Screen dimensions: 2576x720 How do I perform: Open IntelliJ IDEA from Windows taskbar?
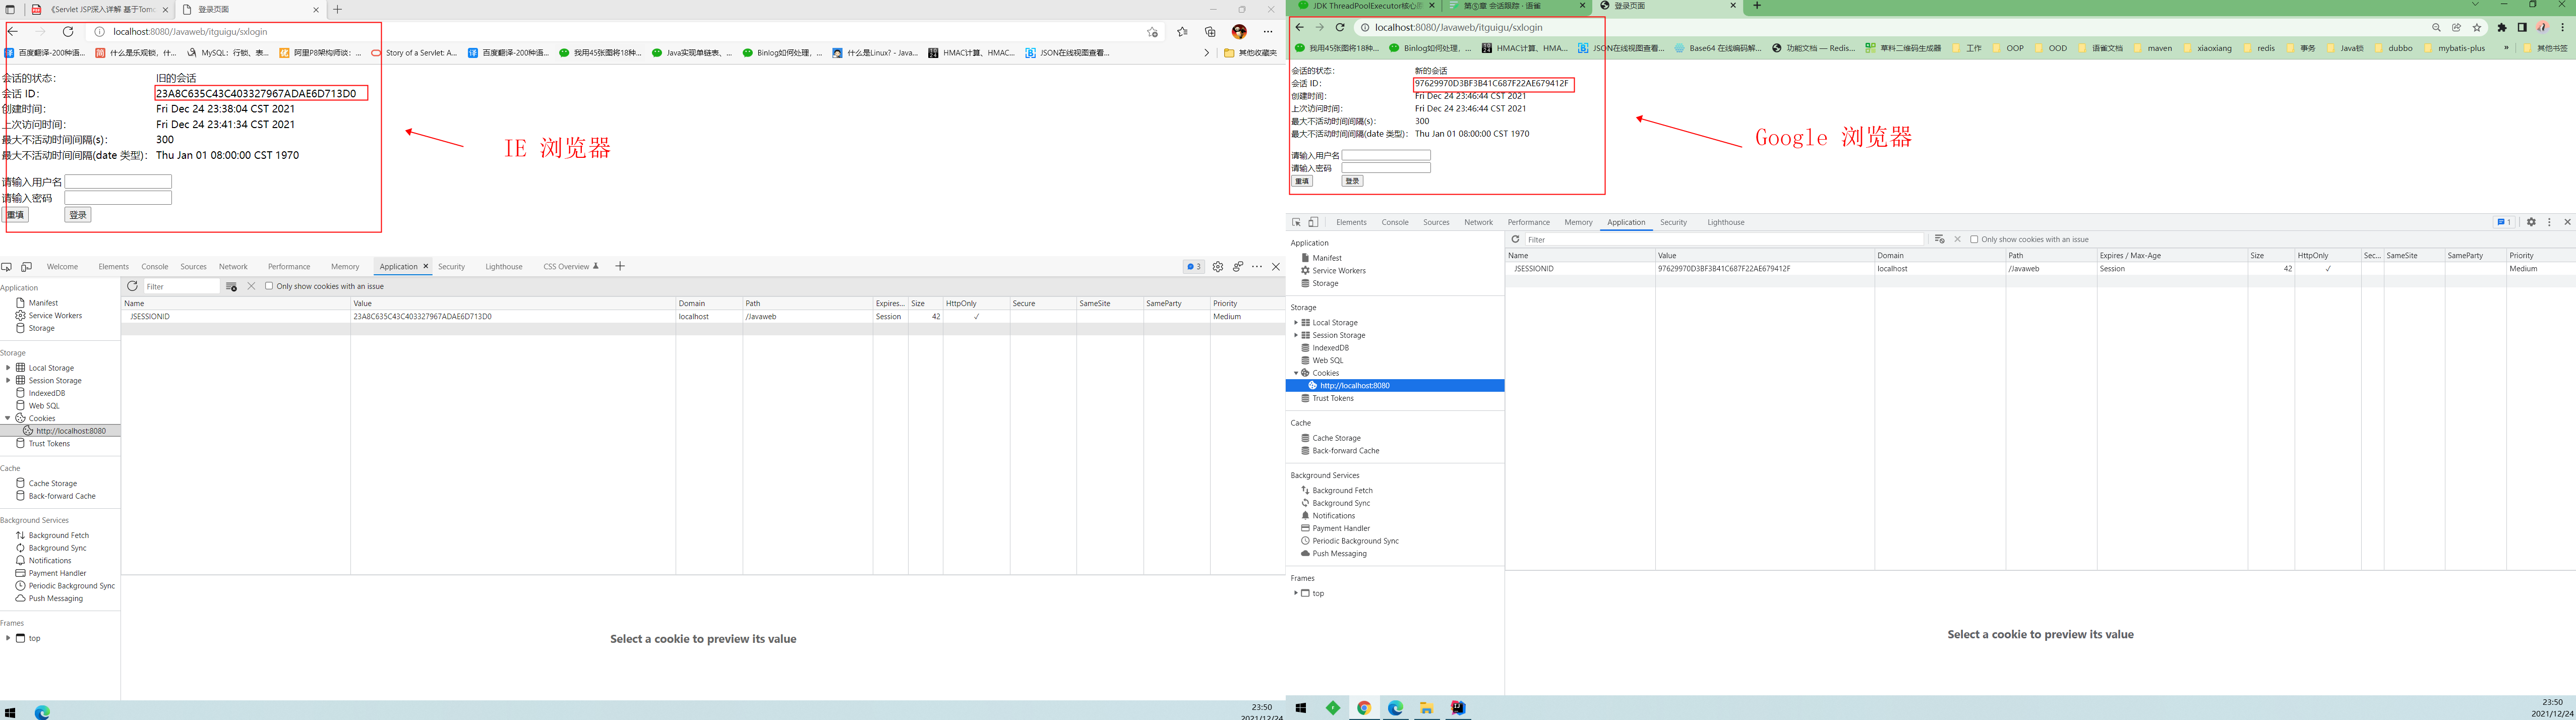[x=1458, y=708]
